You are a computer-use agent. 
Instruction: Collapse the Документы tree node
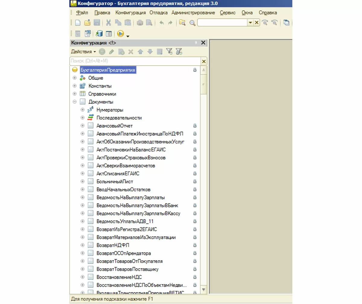(75, 102)
